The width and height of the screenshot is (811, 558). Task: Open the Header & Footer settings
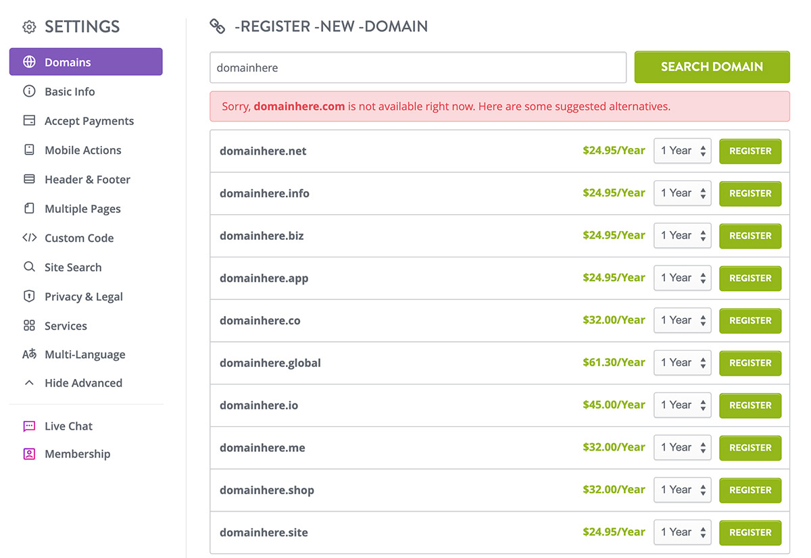pos(87,180)
